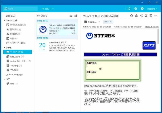The width and height of the screenshot is (162, 113).
Task: Open the http://flets-v6 source link
Action: 152,27
